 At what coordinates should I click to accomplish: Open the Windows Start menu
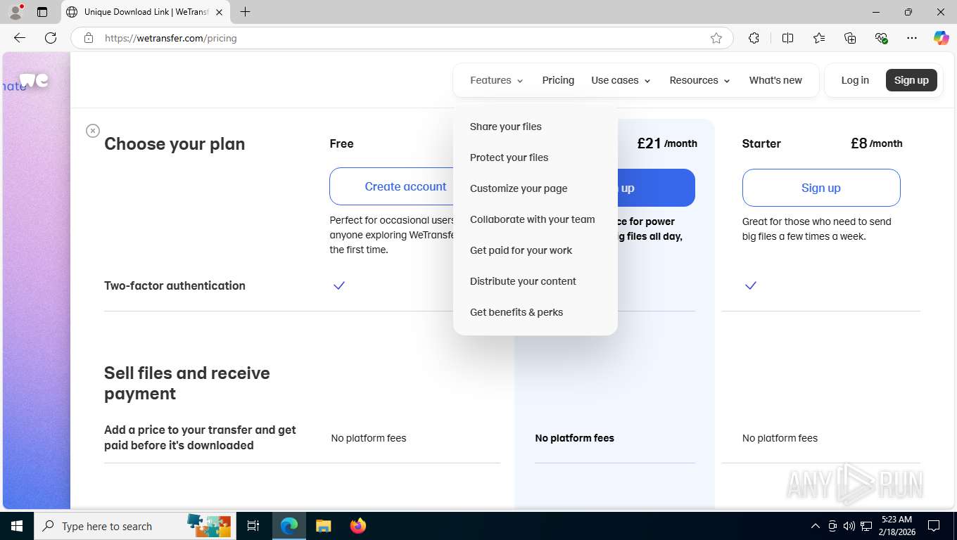tap(16, 526)
